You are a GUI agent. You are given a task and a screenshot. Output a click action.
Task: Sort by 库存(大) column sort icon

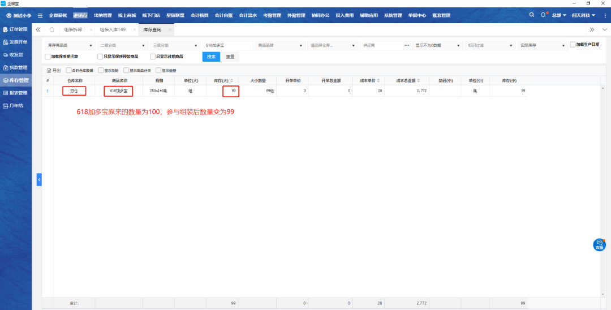click(x=231, y=80)
